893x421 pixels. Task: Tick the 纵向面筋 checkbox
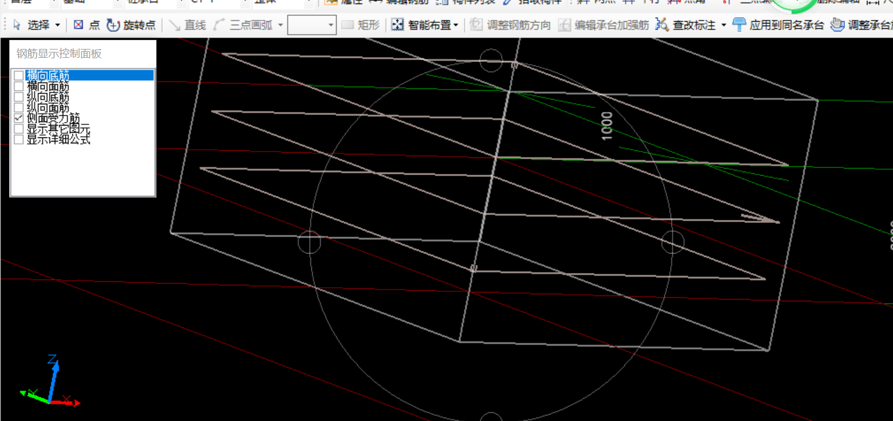coord(19,107)
